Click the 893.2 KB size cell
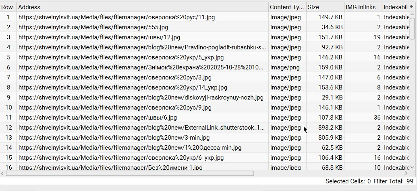 pos(330,128)
